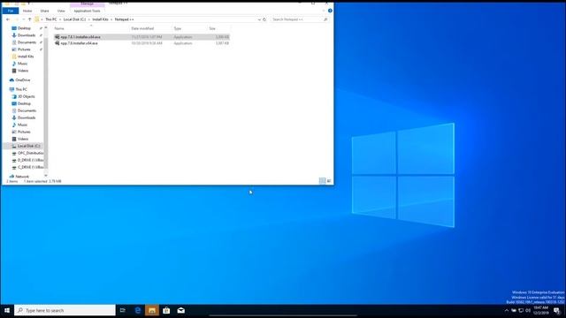Open Downloads in Quick access
566x318 pixels.
click(x=27, y=35)
